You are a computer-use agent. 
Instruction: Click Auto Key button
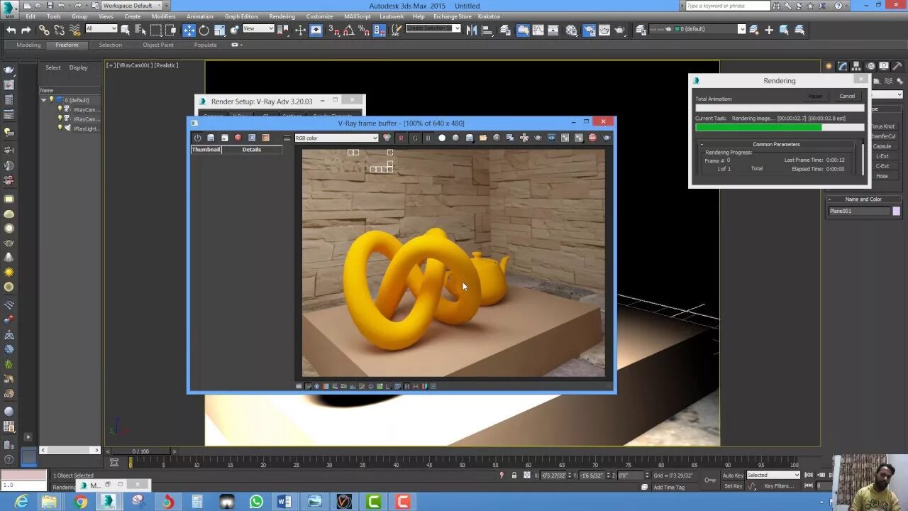point(732,475)
